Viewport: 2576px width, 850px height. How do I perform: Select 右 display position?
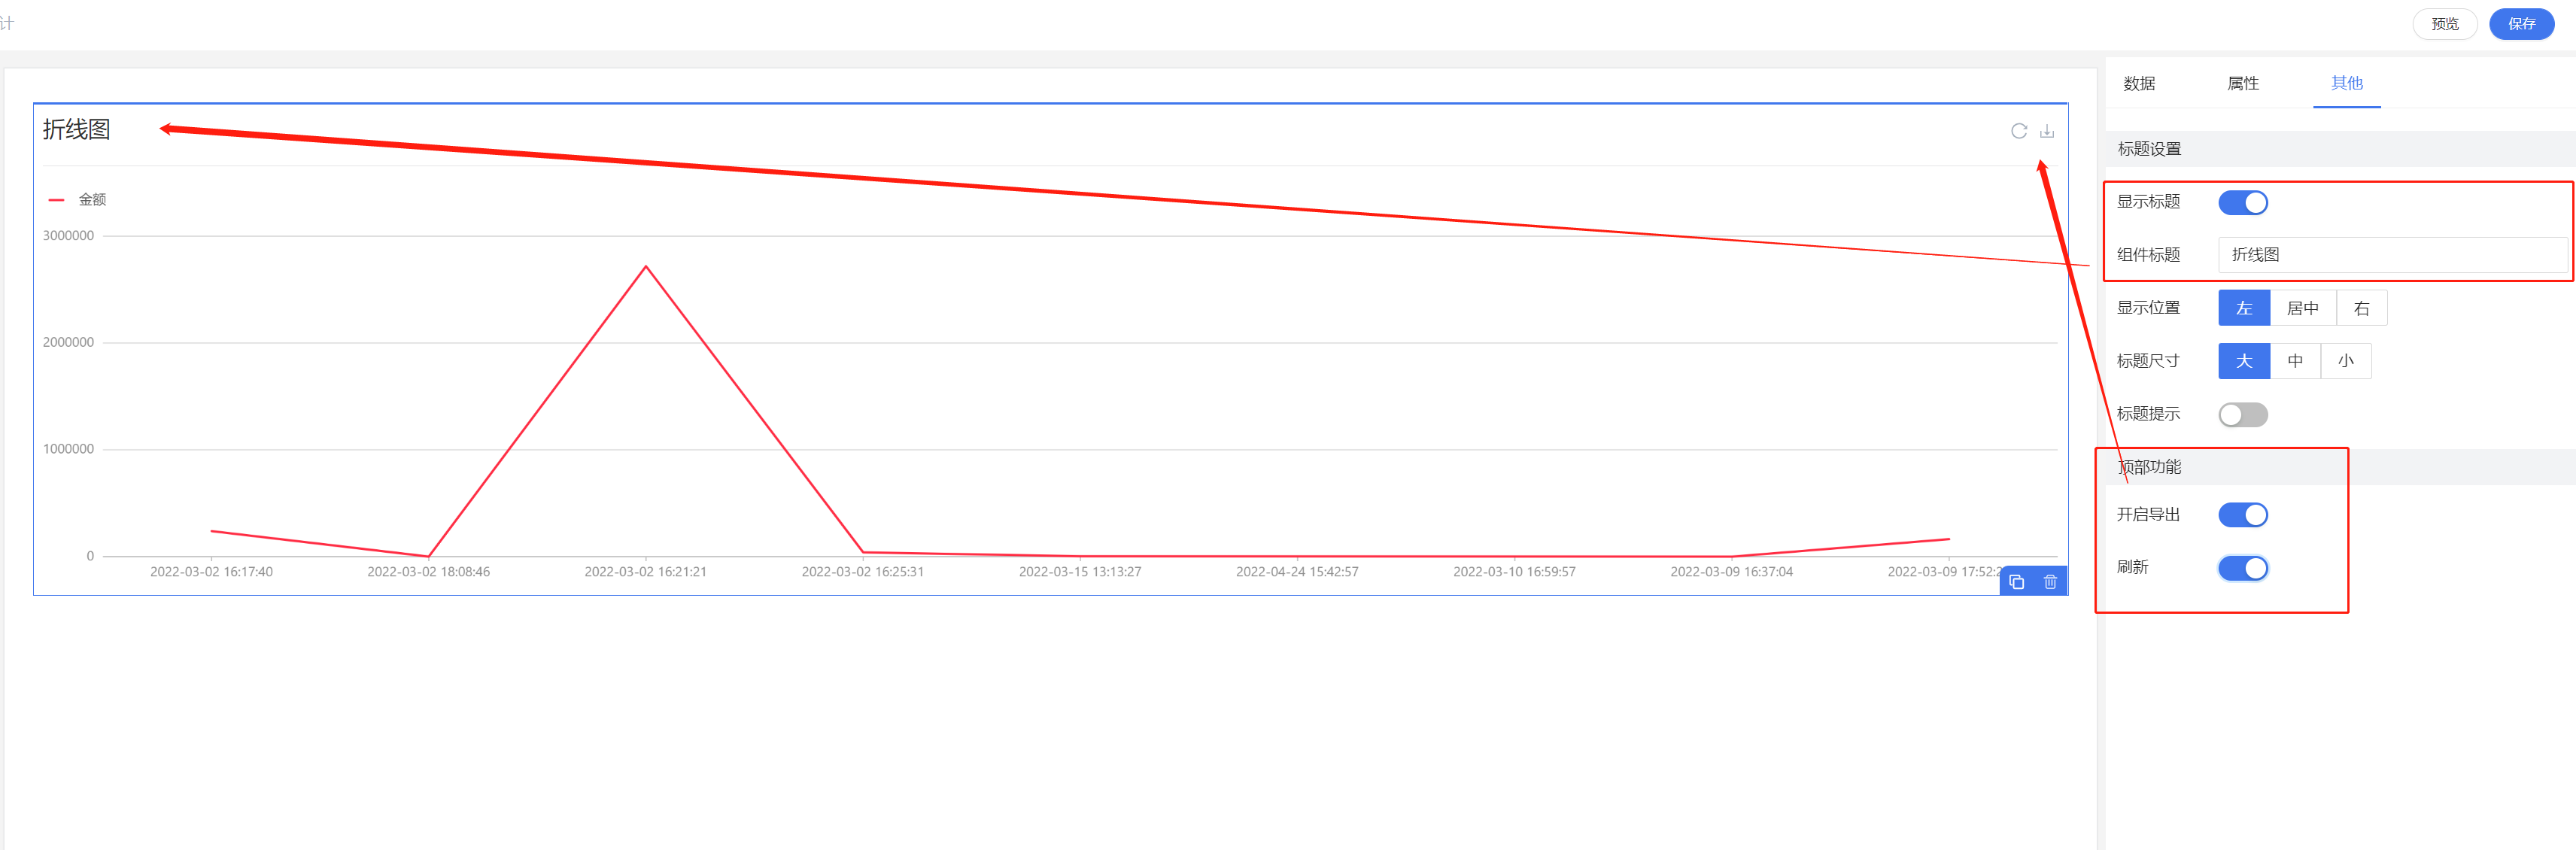pyautogui.click(x=2361, y=308)
